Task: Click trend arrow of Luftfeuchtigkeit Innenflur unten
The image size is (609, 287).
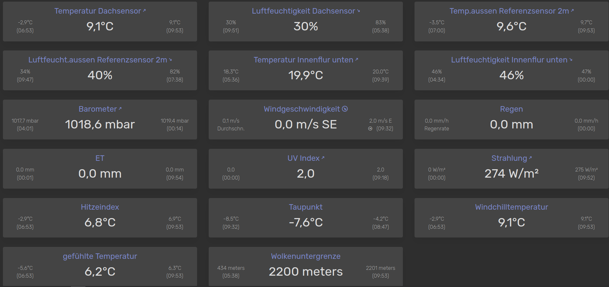Action: (x=571, y=60)
